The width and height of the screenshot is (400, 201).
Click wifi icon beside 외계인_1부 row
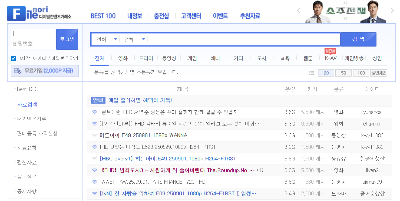point(94,124)
